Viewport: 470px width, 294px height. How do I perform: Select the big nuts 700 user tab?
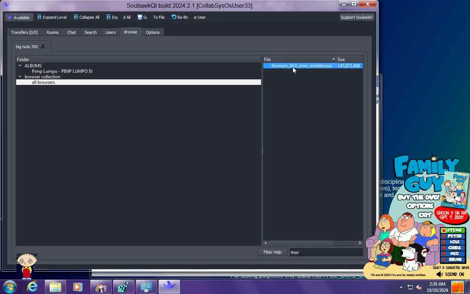(x=26, y=47)
